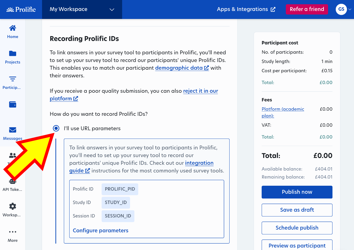Screen dimensions: 354x250
Task: Click the VAT £0.00 value
Action: [x=326, y=125]
